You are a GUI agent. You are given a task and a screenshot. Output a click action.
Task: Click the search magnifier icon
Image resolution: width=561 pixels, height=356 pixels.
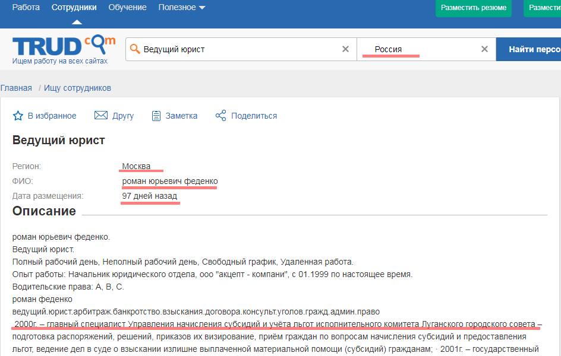(135, 49)
